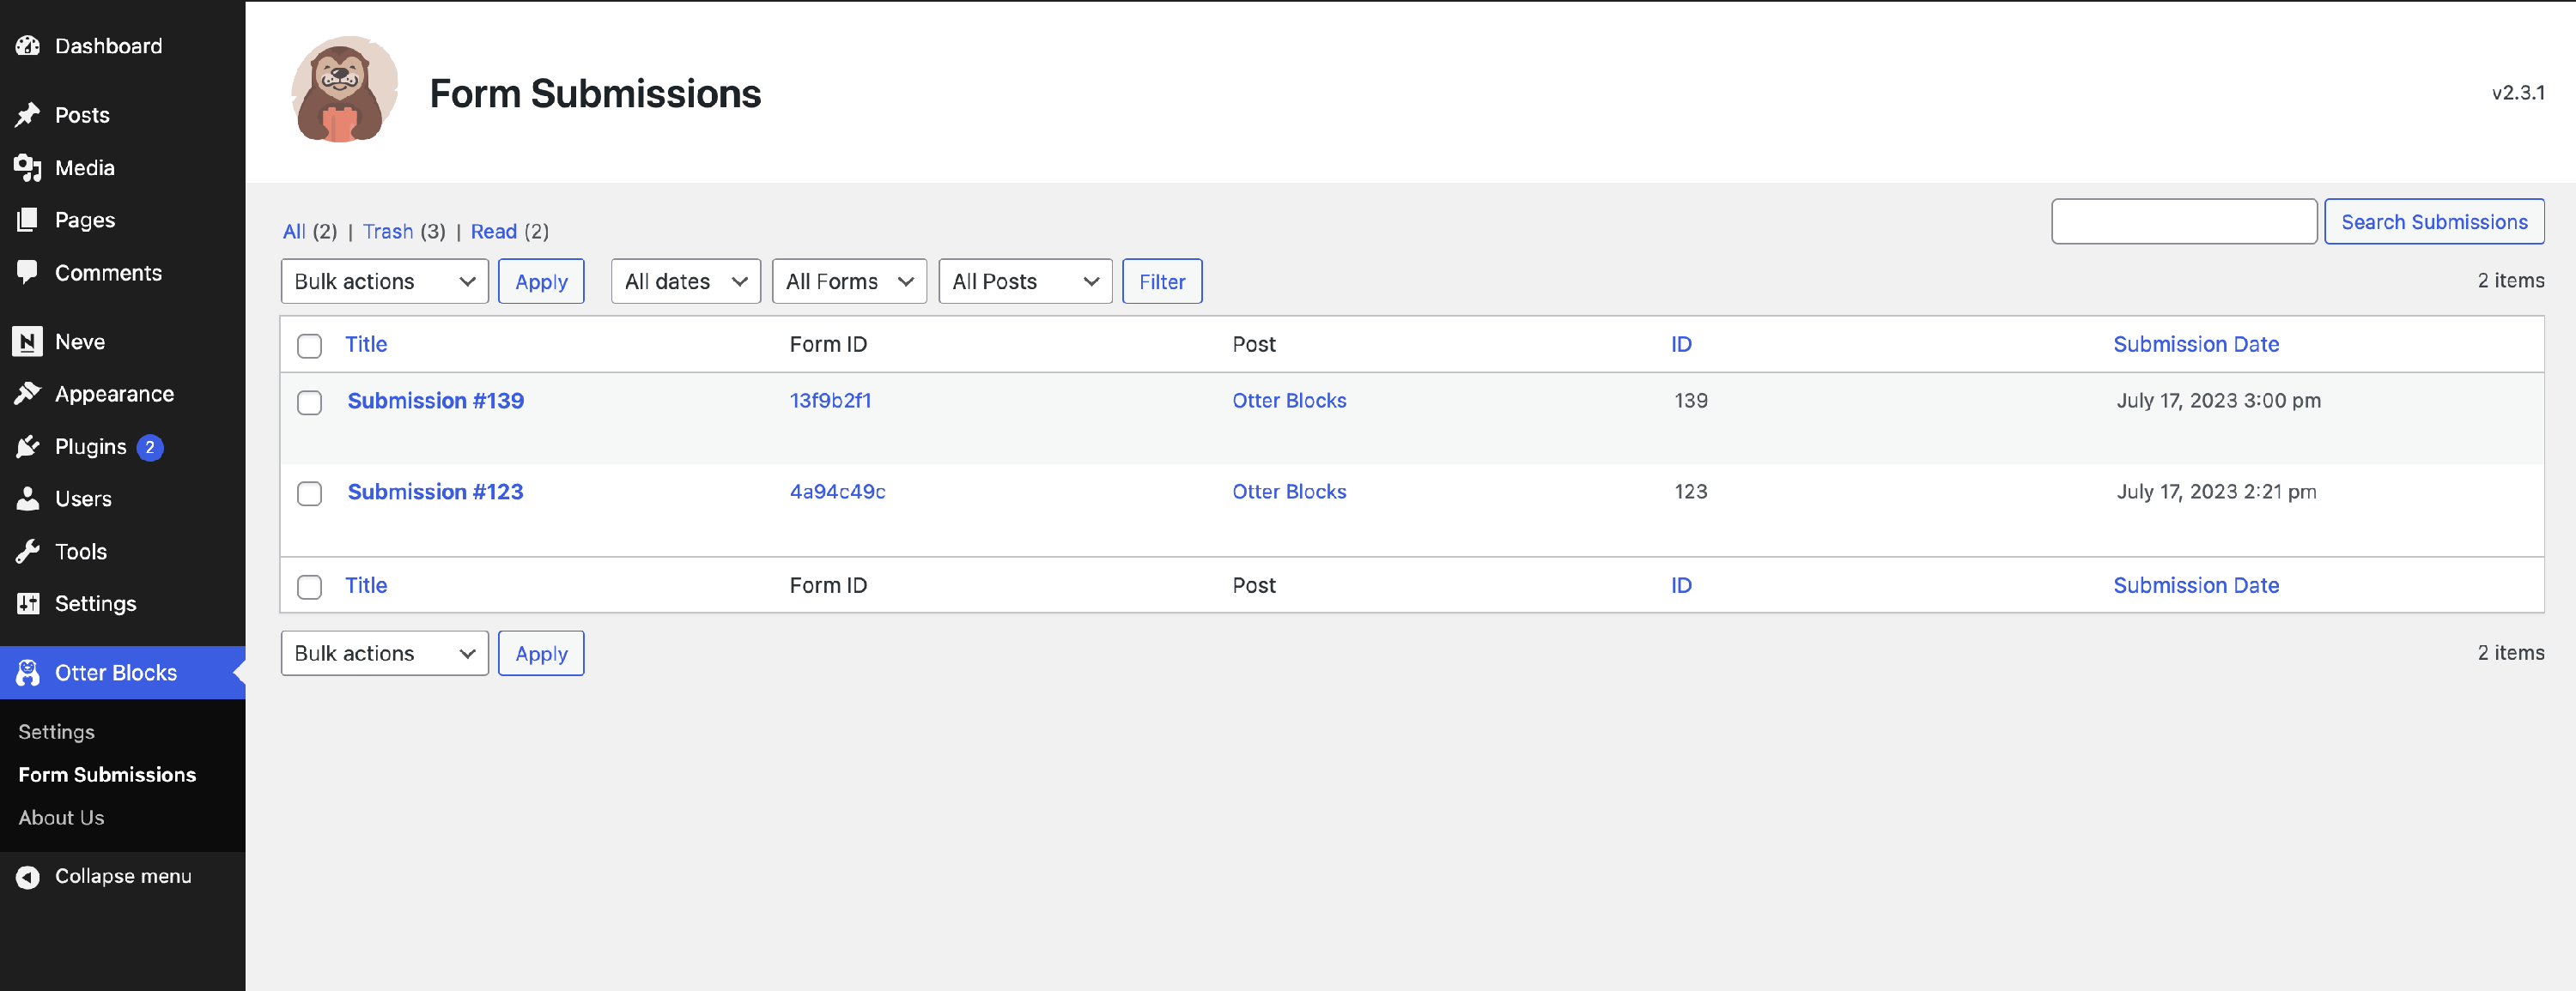
Task: Click the Tools wrench icon
Action: [28, 552]
